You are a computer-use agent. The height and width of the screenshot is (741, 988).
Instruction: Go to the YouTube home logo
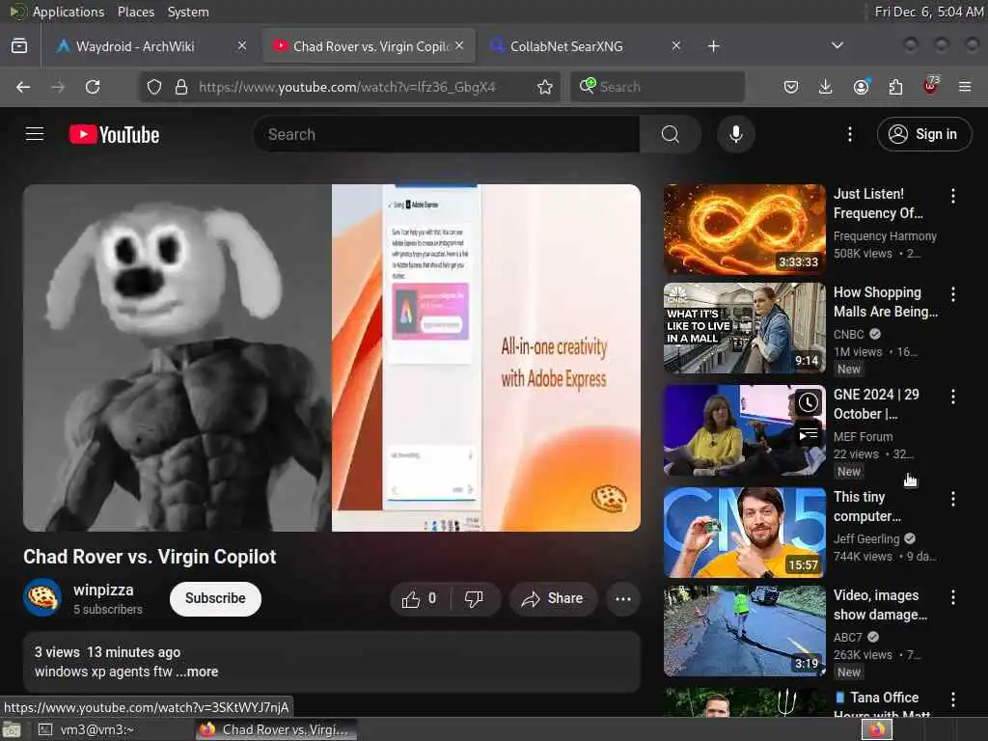point(114,134)
